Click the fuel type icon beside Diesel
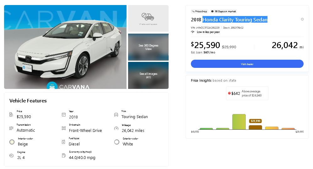The width and height of the screenshot is (313, 169). click(64, 142)
